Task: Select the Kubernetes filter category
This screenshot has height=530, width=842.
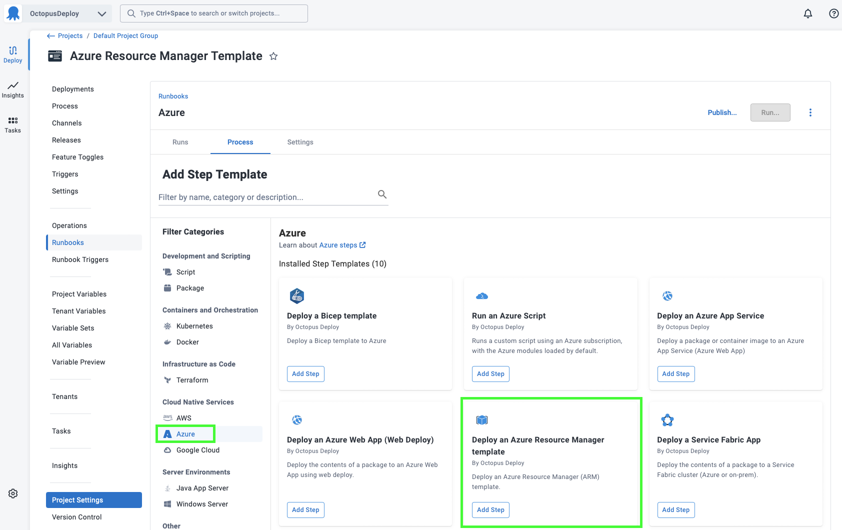Action: tap(194, 326)
